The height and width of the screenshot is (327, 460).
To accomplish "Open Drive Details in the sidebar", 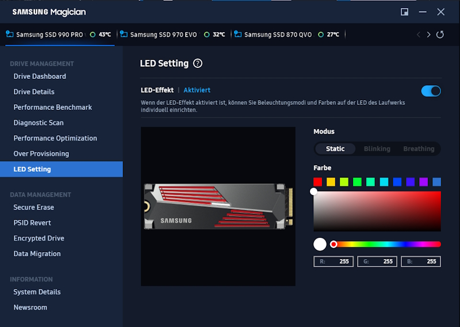I will (x=34, y=92).
